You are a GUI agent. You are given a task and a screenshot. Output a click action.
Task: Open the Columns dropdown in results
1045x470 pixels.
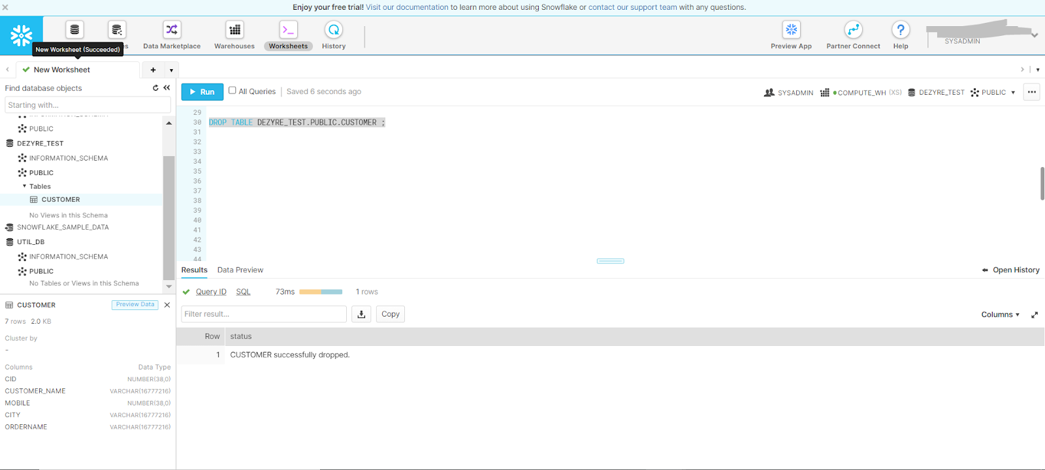[x=1000, y=315]
